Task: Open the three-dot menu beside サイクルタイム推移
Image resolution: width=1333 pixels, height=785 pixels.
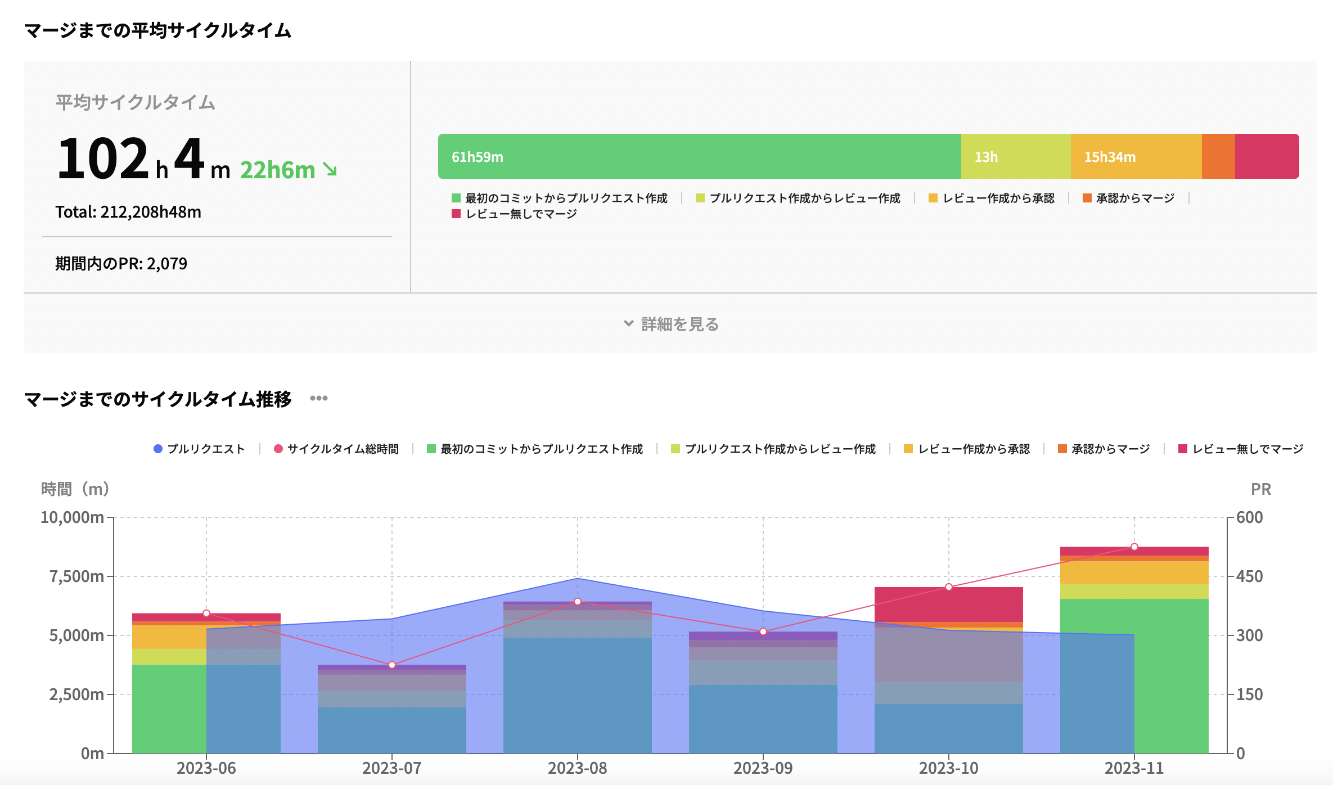Action: [318, 398]
